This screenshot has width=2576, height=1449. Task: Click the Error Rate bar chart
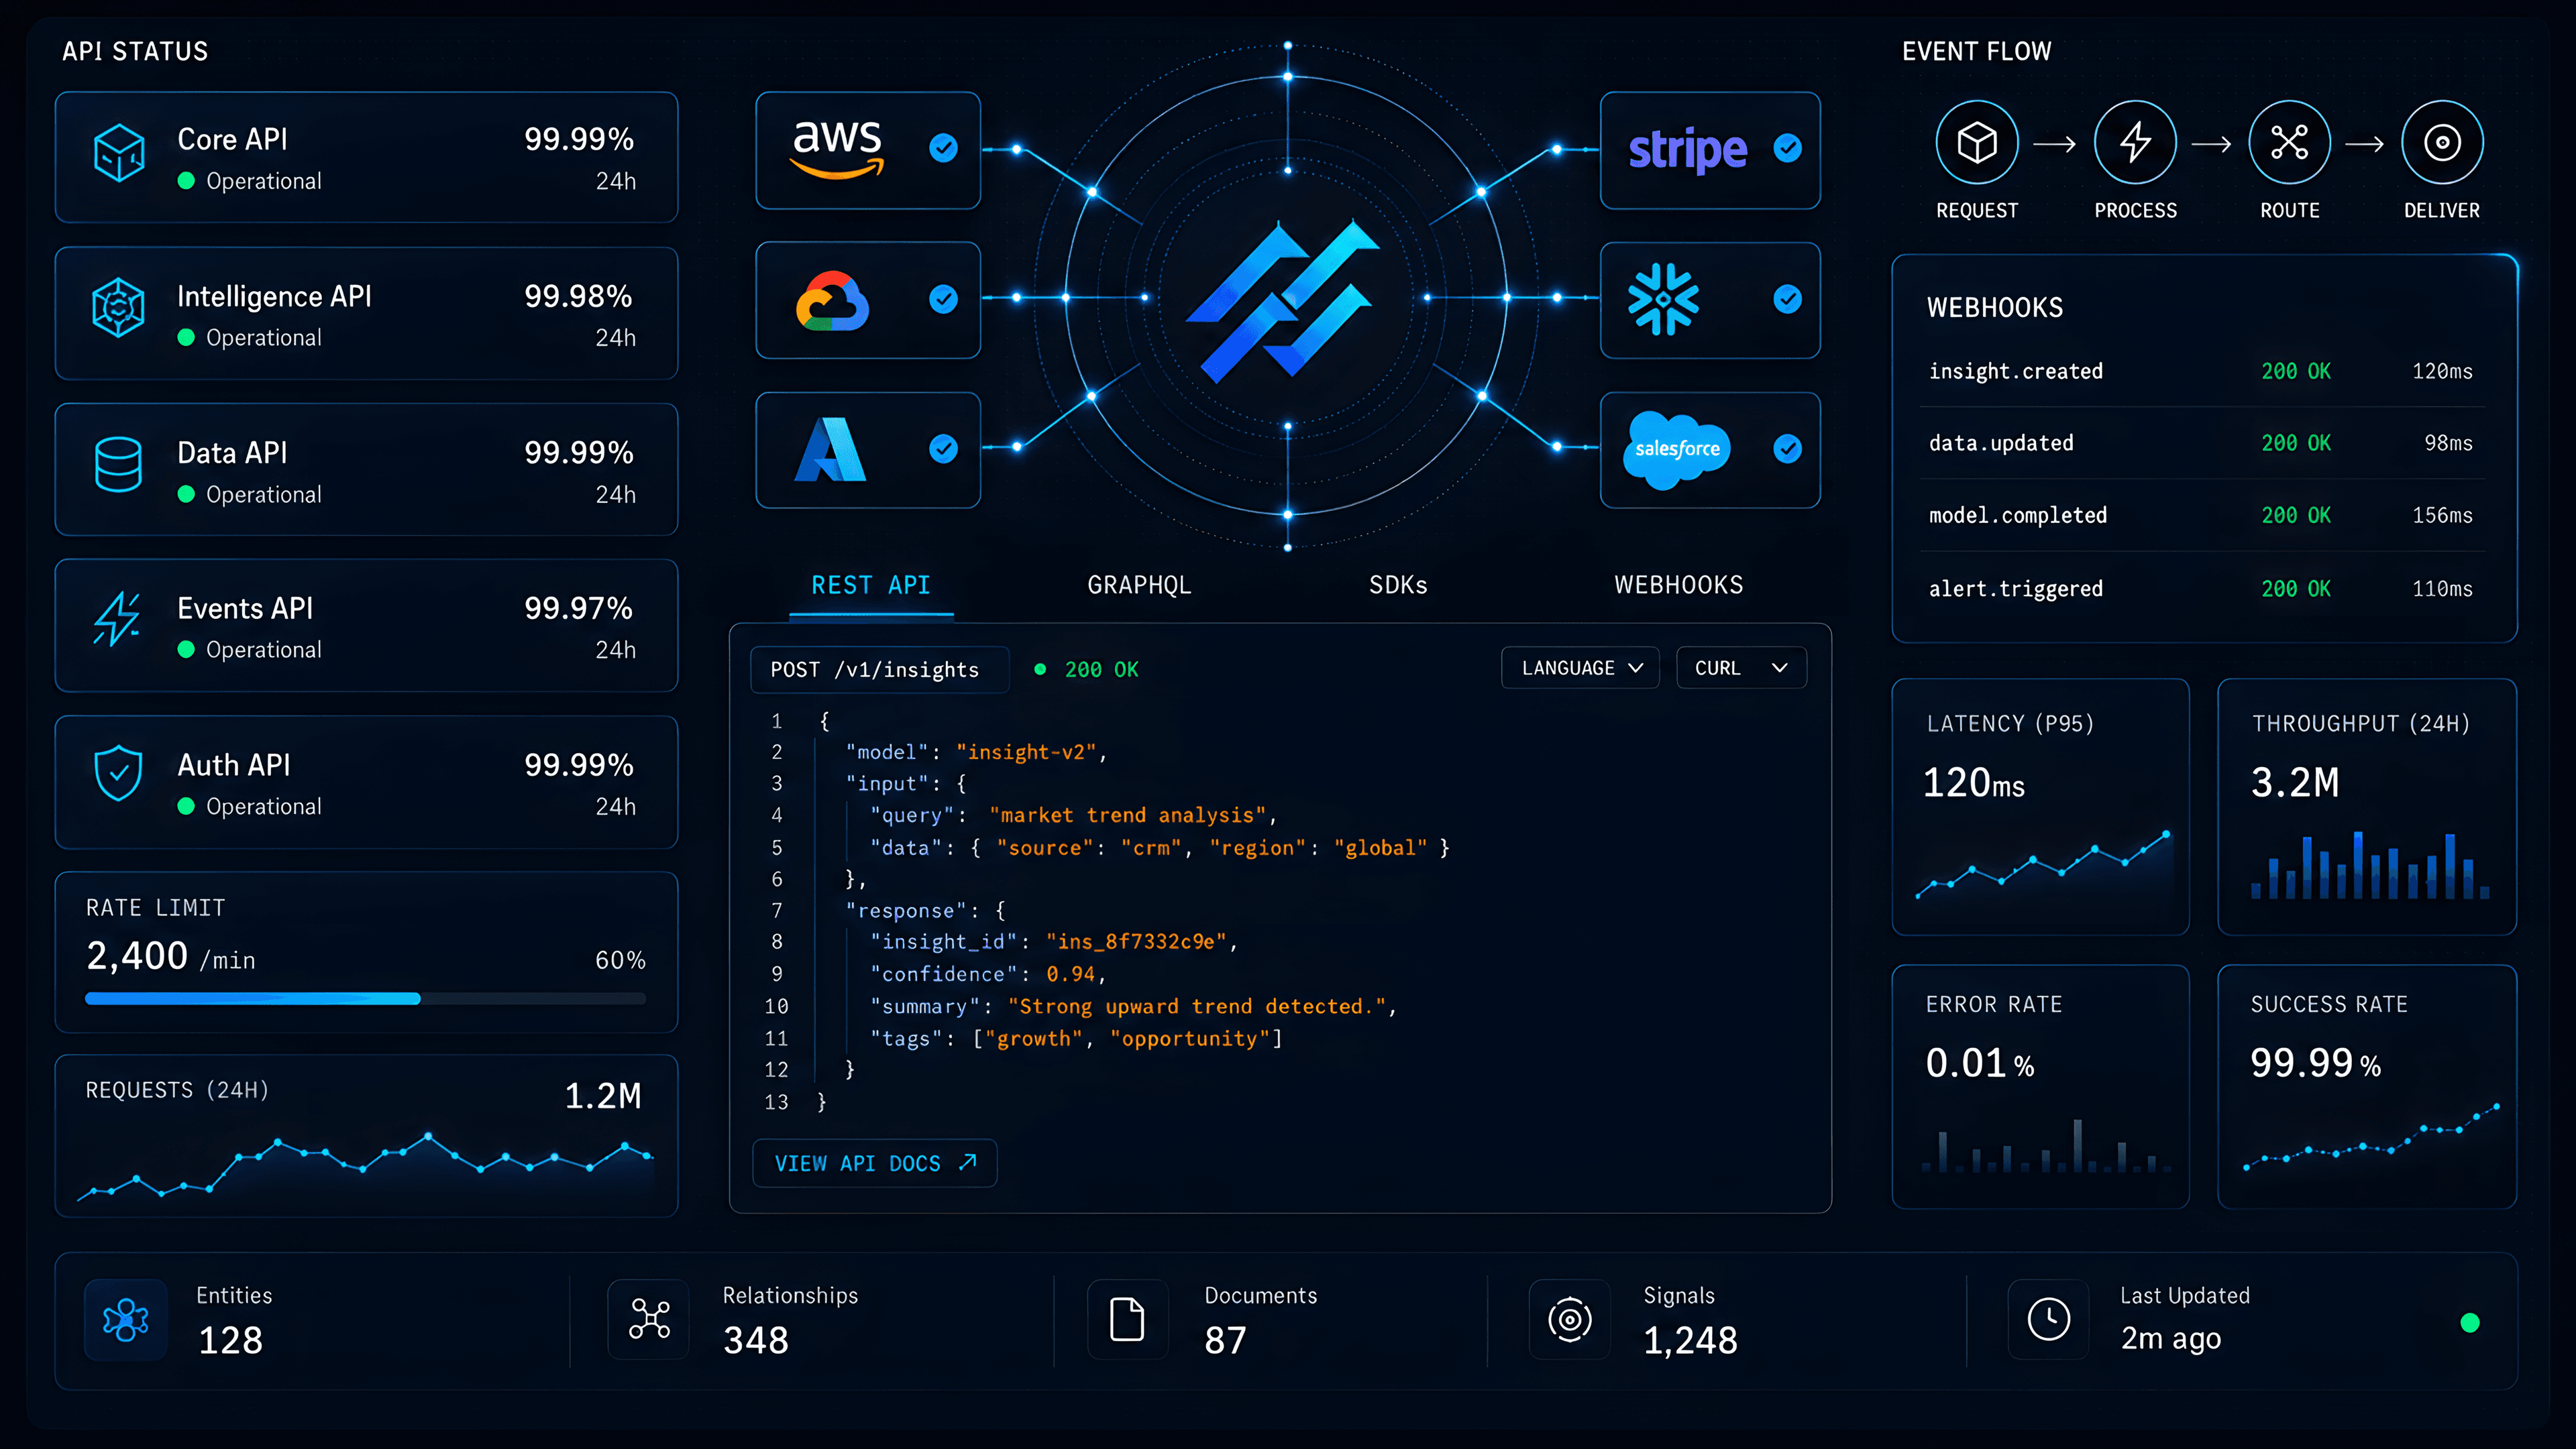pos(2046,1146)
